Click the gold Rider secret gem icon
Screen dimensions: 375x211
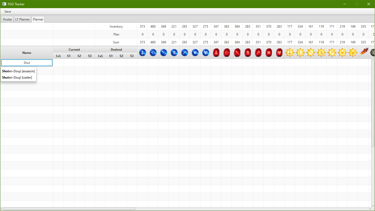click(x=321, y=53)
